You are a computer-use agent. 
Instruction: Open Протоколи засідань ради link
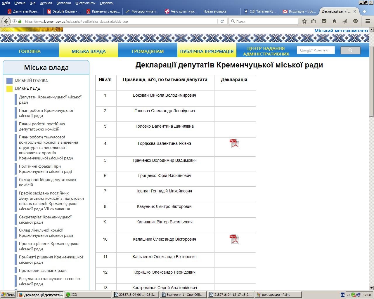[43, 270]
